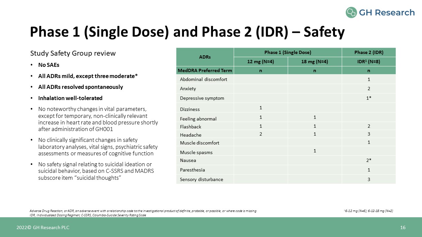Viewport: 422px width, 237px height.
Task: Click the GH Research hexagon logo icon
Action: tap(351, 13)
